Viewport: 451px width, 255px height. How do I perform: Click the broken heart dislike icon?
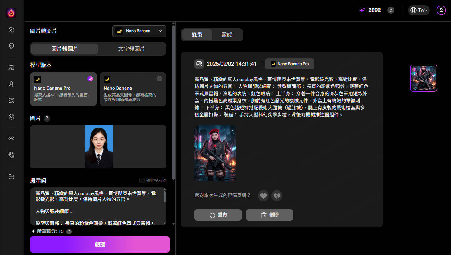tap(277, 195)
